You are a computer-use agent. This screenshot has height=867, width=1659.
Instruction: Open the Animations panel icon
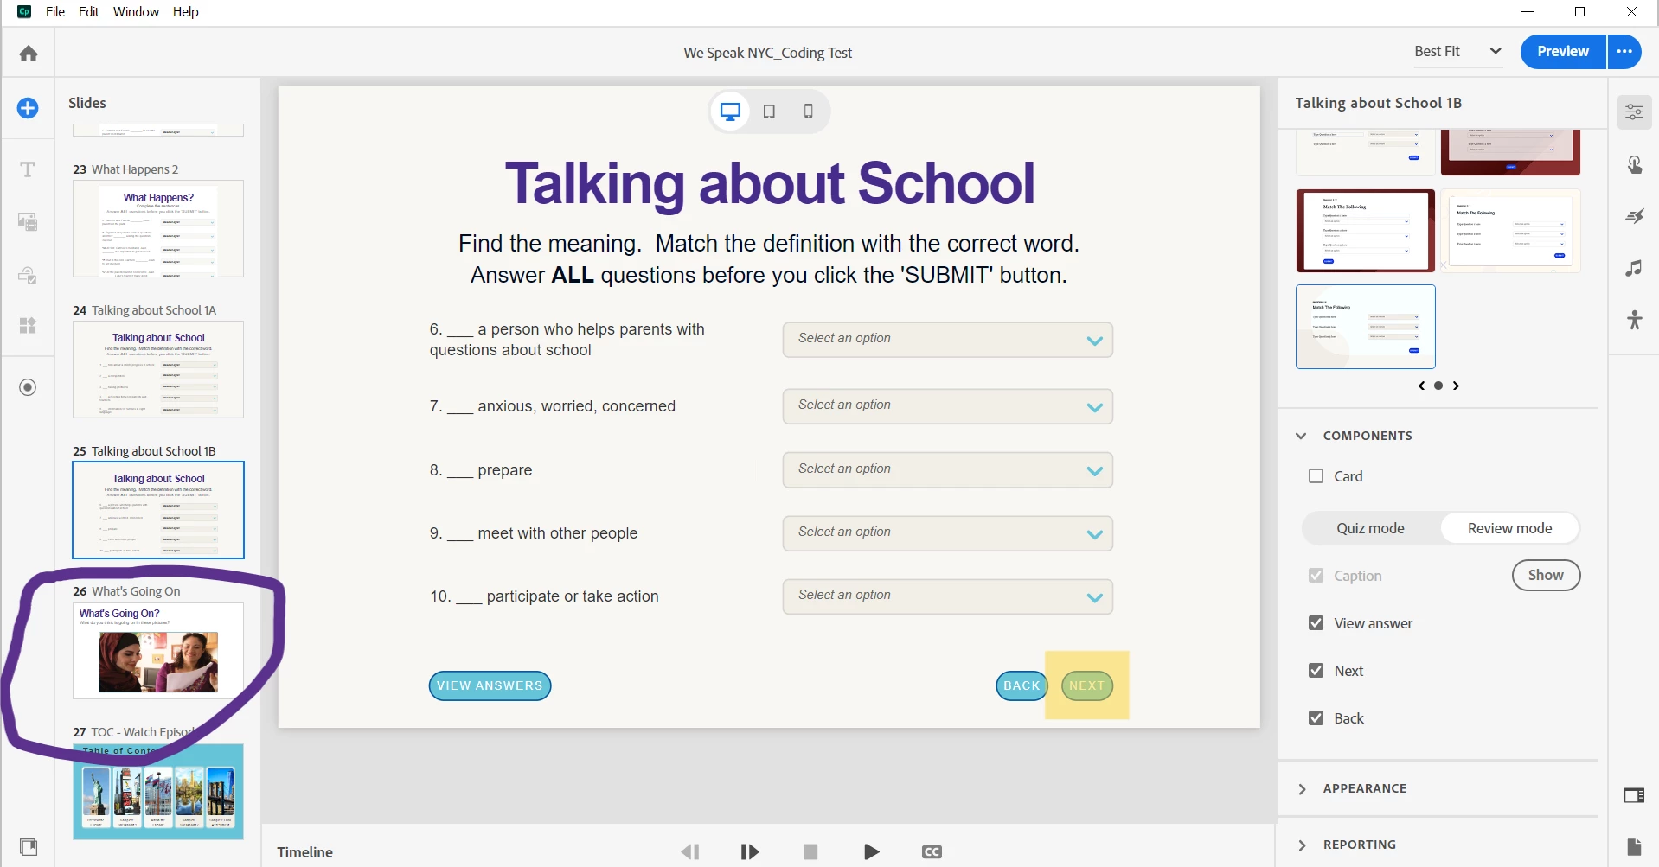pyautogui.click(x=1634, y=216)
